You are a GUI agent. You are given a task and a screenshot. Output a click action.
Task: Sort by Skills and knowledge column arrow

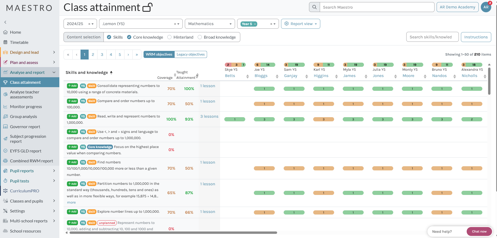(111, 73)
